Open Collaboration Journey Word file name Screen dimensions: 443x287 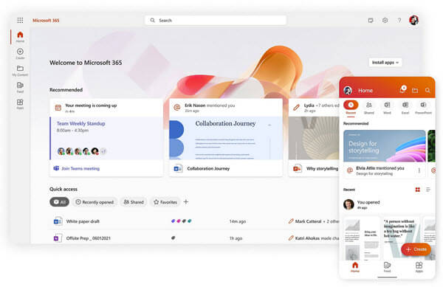pyautogui.click(x=208, y=168)
